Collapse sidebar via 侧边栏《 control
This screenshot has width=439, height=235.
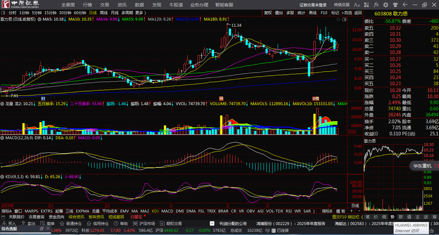355,217
